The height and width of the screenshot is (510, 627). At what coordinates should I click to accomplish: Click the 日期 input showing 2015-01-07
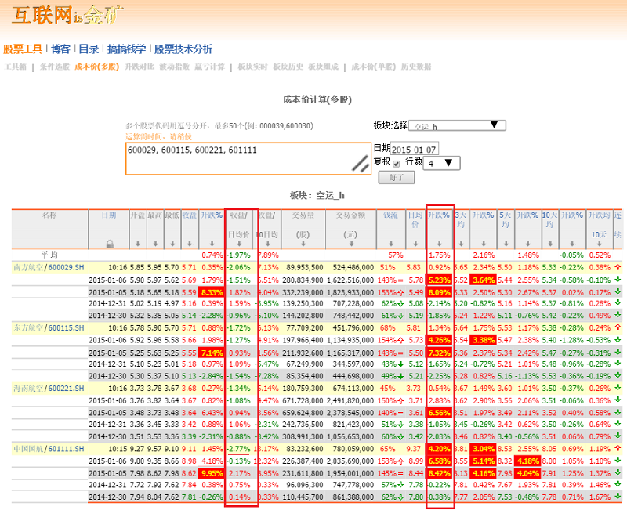[x=415, y=150]
